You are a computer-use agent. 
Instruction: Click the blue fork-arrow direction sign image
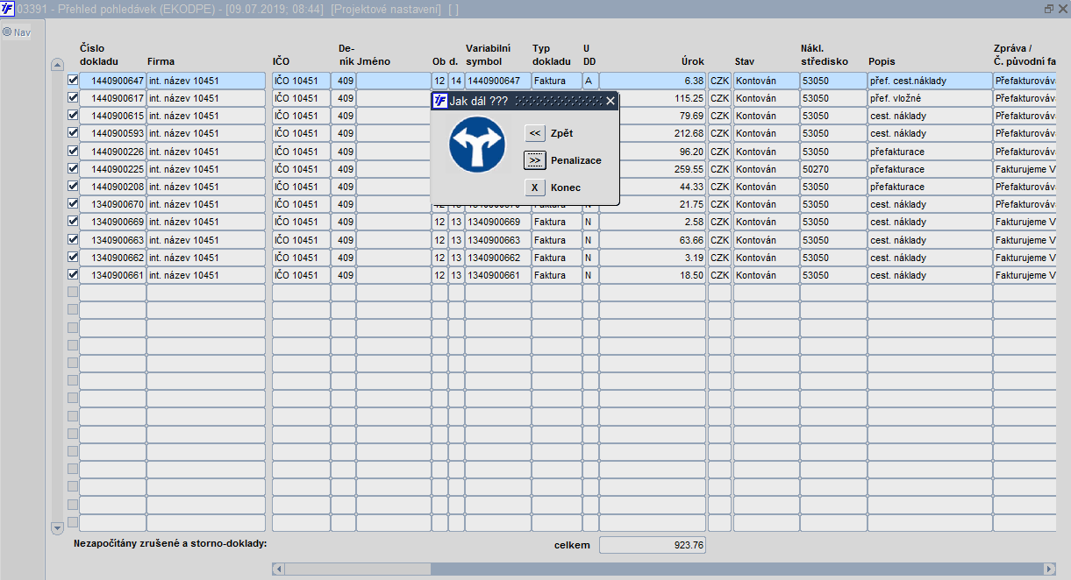pos(478,145)
